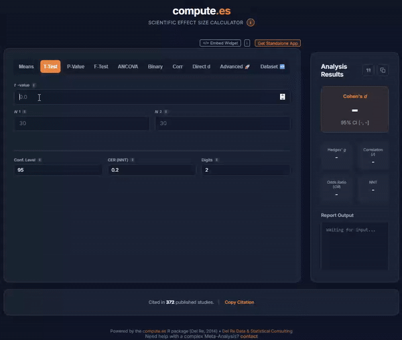
Task: Switch to the Means tab
Action: (26, 66)
